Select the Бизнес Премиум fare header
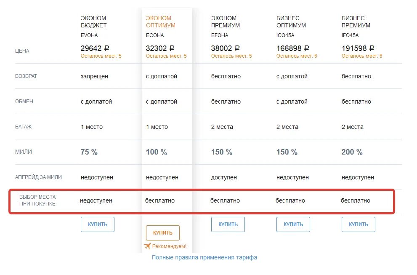Viewport: 417px width, 275px height. [356, 21]
